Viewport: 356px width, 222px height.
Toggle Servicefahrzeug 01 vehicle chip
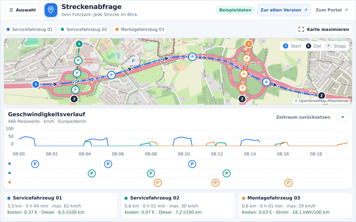click(30, 29)
